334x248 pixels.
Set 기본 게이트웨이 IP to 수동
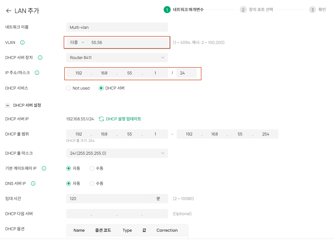click(x=92, y=168)
